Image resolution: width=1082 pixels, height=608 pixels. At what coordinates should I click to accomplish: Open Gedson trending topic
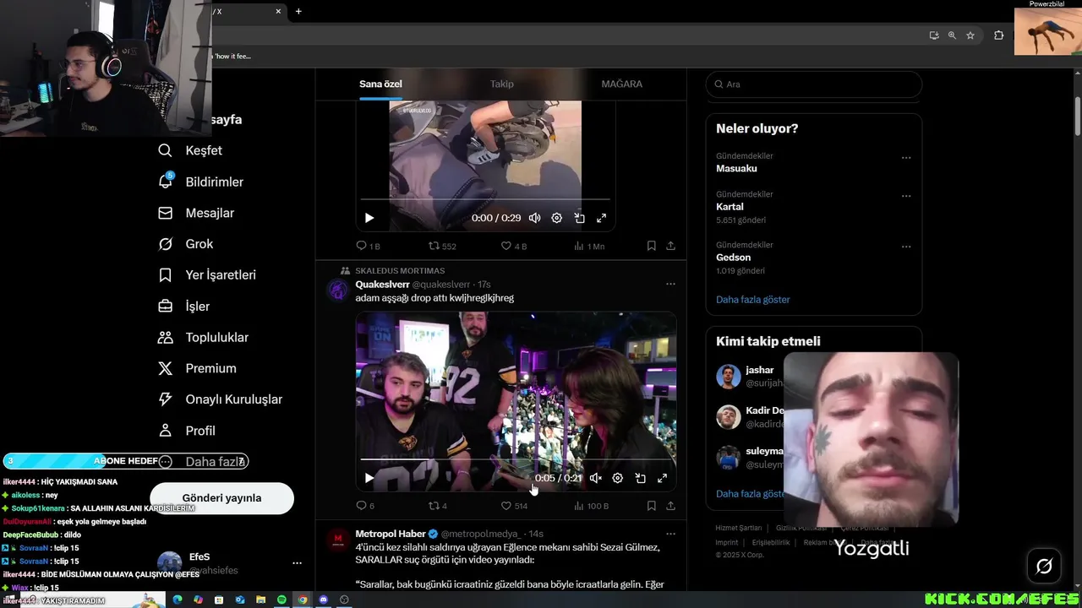click(x=733, y=258)
